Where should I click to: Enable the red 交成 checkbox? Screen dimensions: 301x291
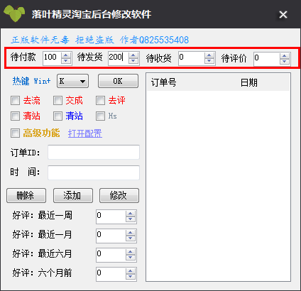(x=58, y=101)
